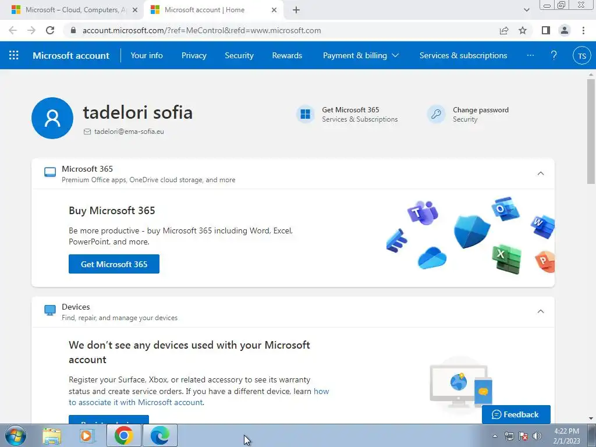This screenshot has width=596, height=447.
Task: Toggle the browser side panel
Action: 546,30
